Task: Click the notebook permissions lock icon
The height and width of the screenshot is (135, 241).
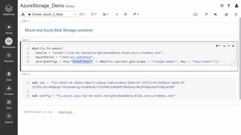Action: click(x=117, y=14)
